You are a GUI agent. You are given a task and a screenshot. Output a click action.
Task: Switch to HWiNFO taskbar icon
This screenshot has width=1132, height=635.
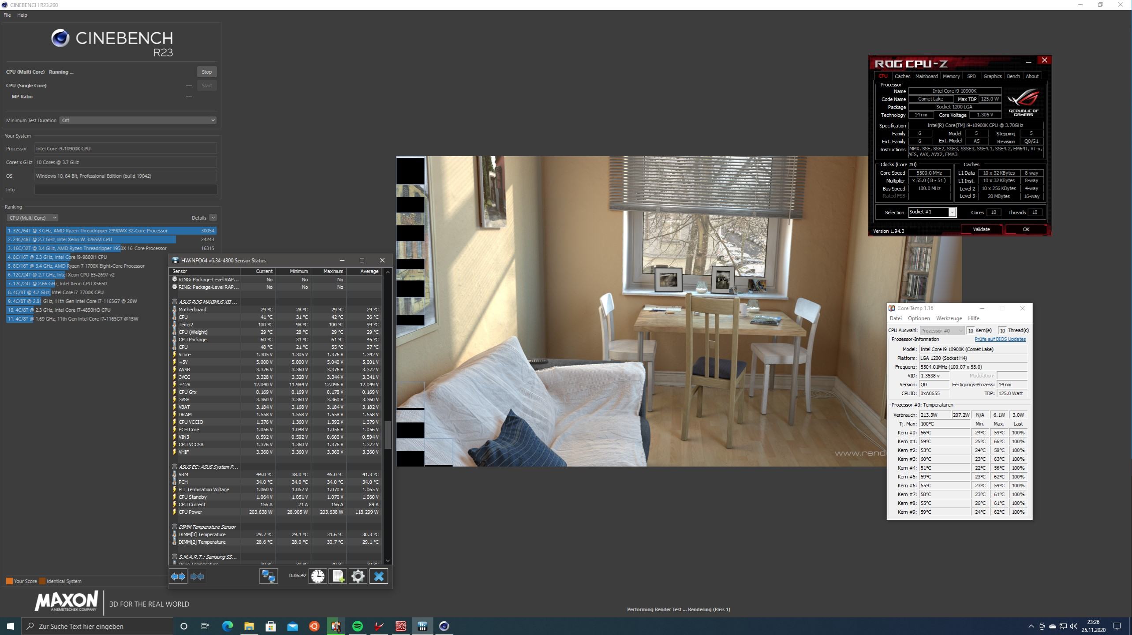[x=422, y=626]
